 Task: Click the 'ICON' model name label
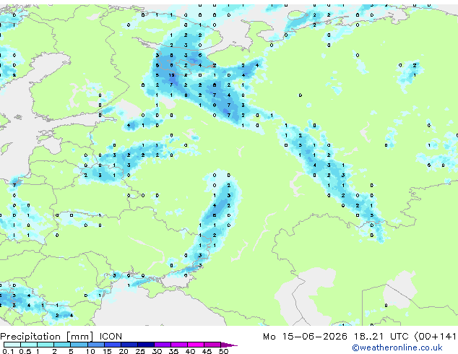point(111,337)
